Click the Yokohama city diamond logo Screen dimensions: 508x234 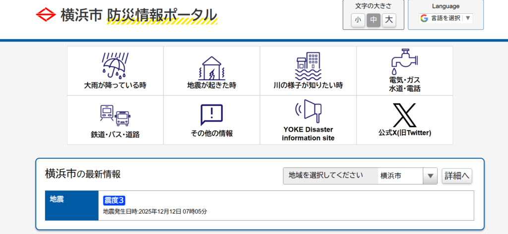pyautogui.click(x=46, y=15)
